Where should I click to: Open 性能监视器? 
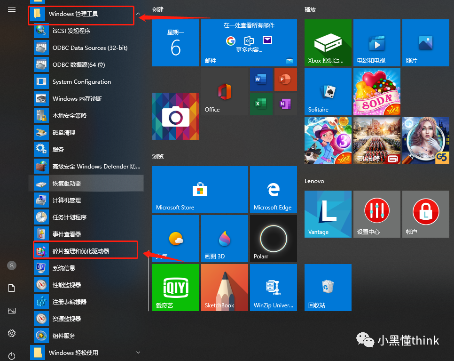coord(86,285)
